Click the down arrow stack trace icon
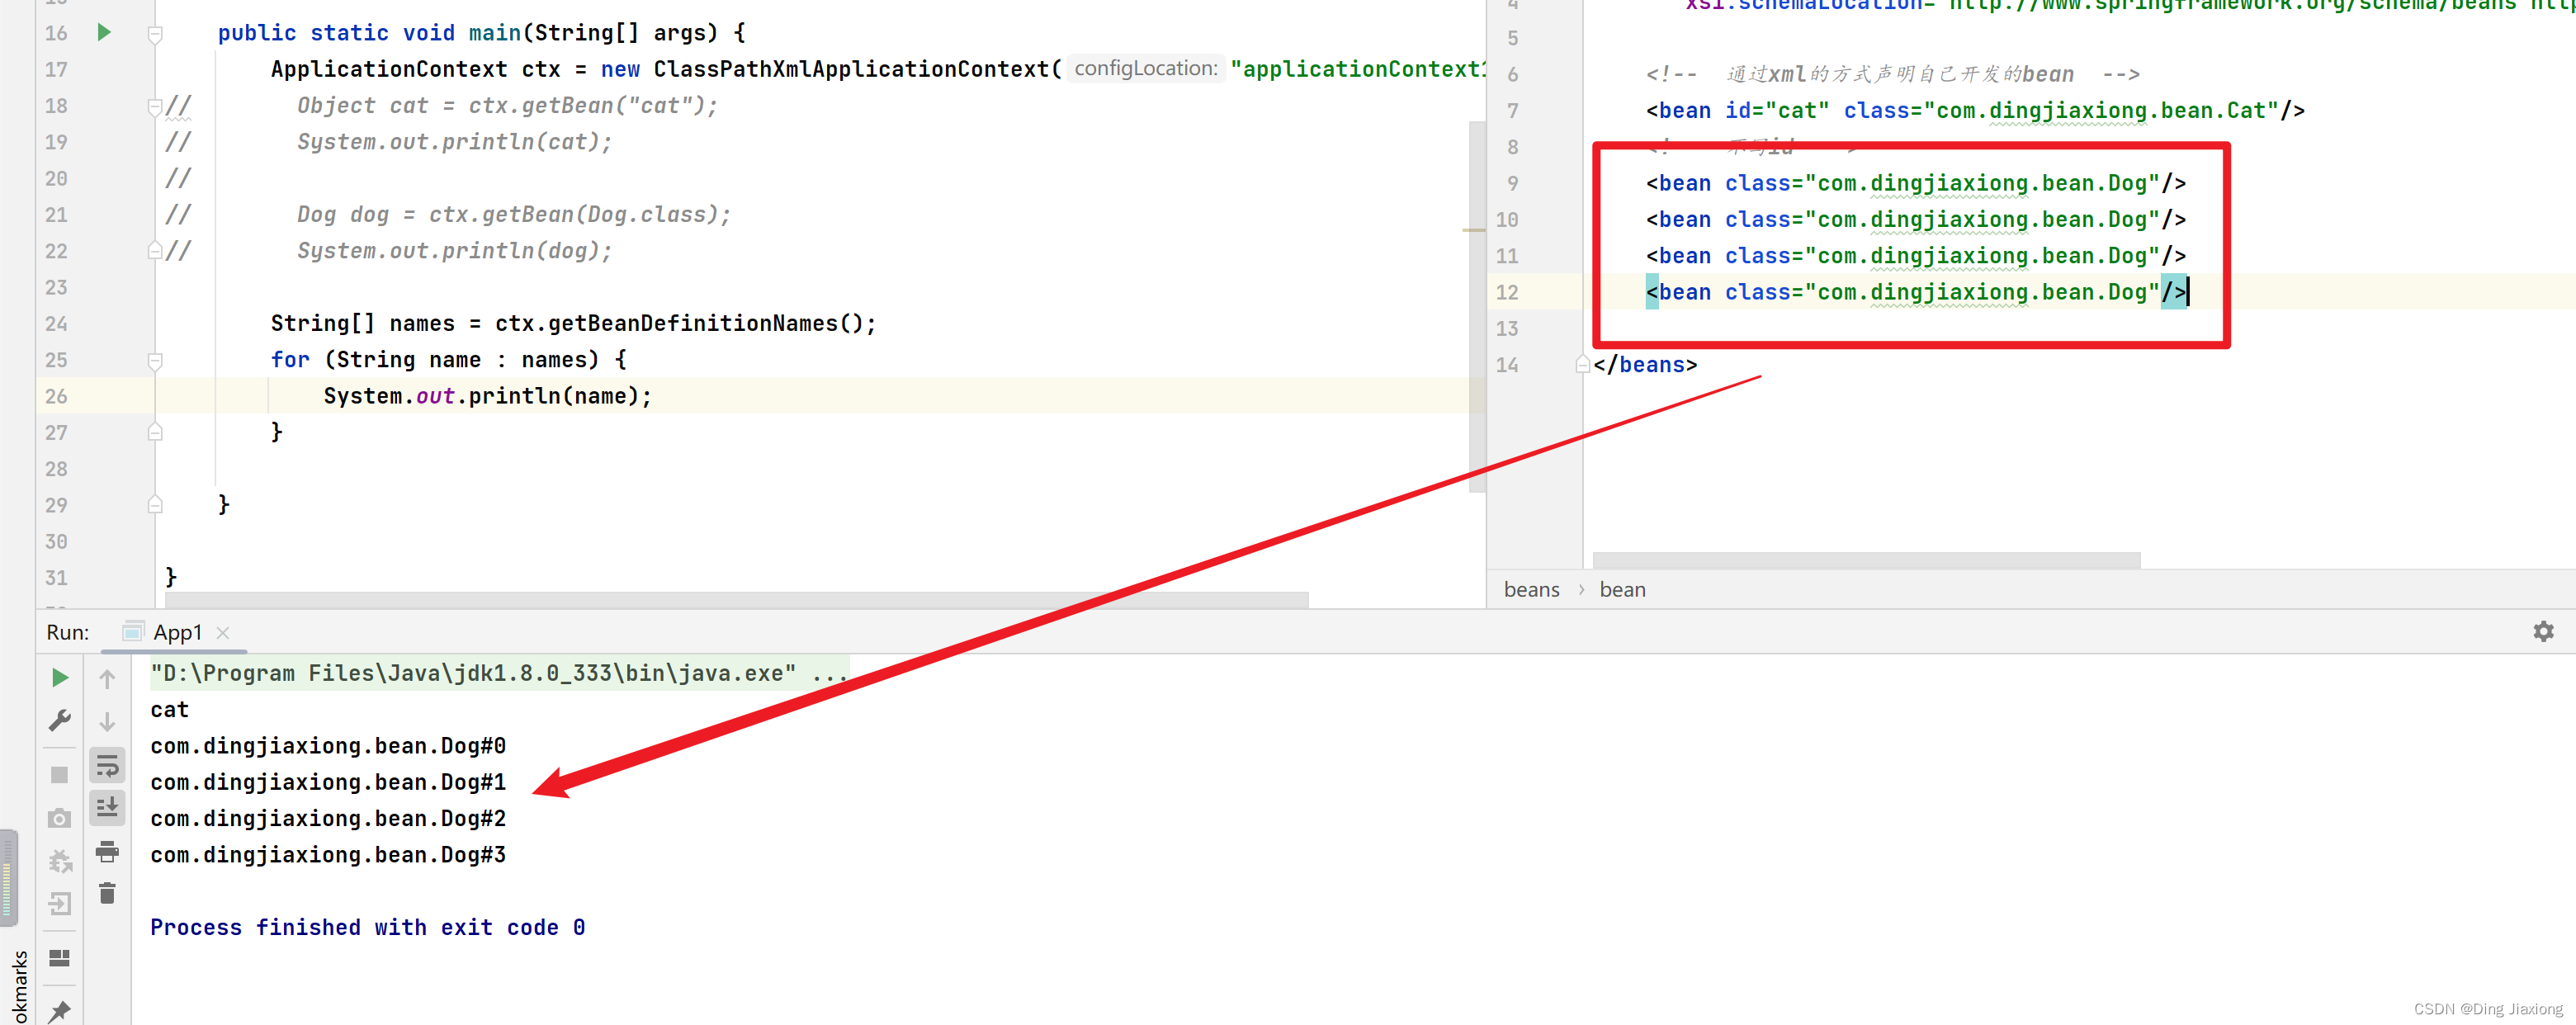 107,722
